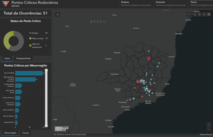The image size is (213, 137).
Task: Click the mesorregião chart vertical scroll slider
Action: 46,98
